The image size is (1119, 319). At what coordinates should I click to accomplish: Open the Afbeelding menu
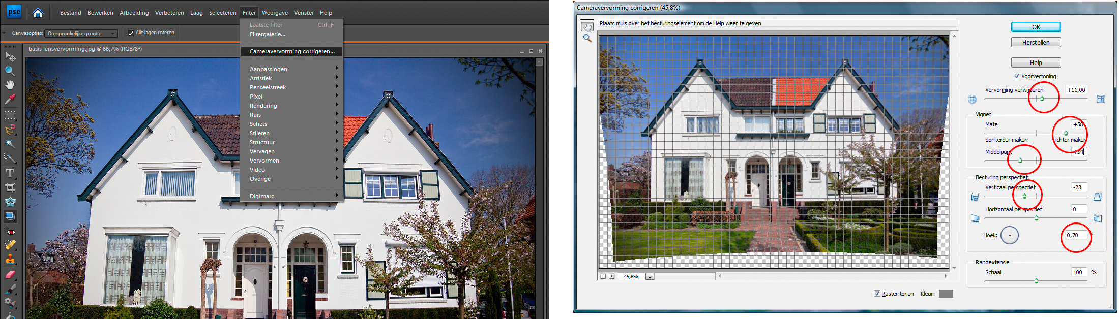[134, 13]
